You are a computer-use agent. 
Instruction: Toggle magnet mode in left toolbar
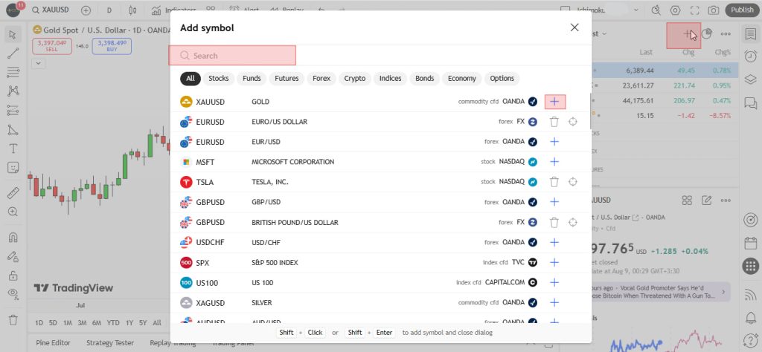[13, 238]
